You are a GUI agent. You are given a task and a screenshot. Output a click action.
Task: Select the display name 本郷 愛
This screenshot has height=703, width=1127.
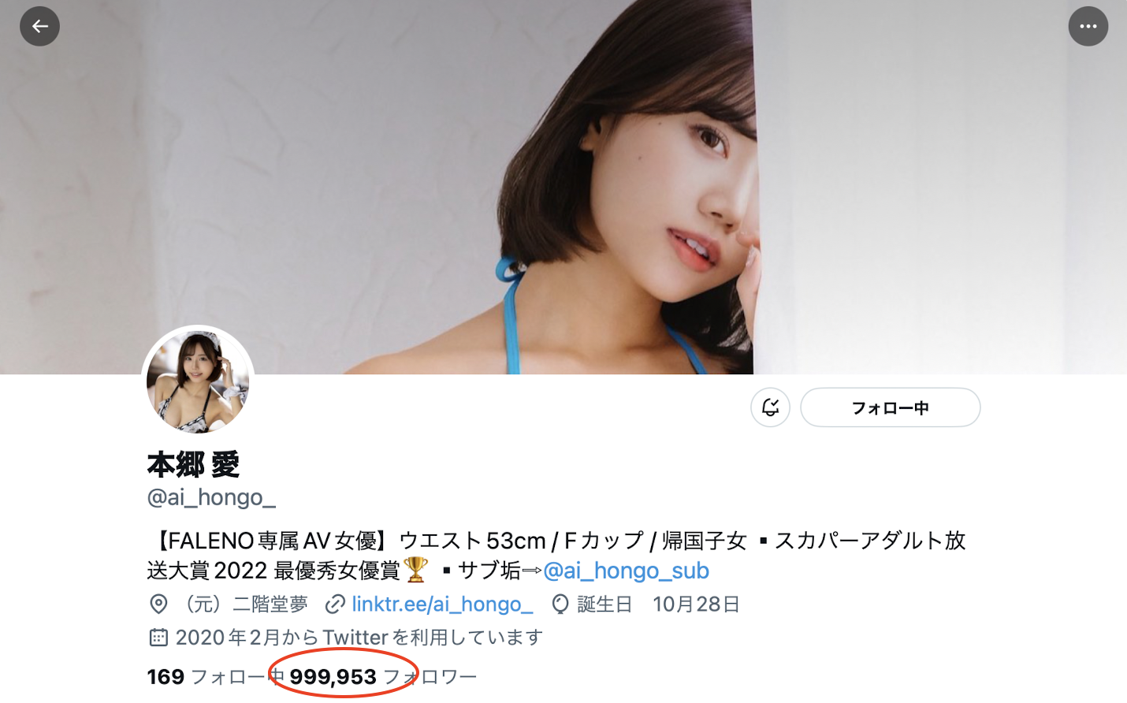[193, 464]
